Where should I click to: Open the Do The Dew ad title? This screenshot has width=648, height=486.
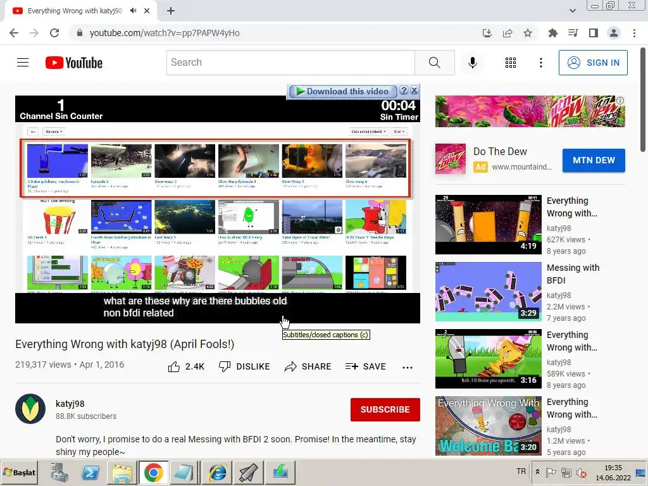point(500,152)
